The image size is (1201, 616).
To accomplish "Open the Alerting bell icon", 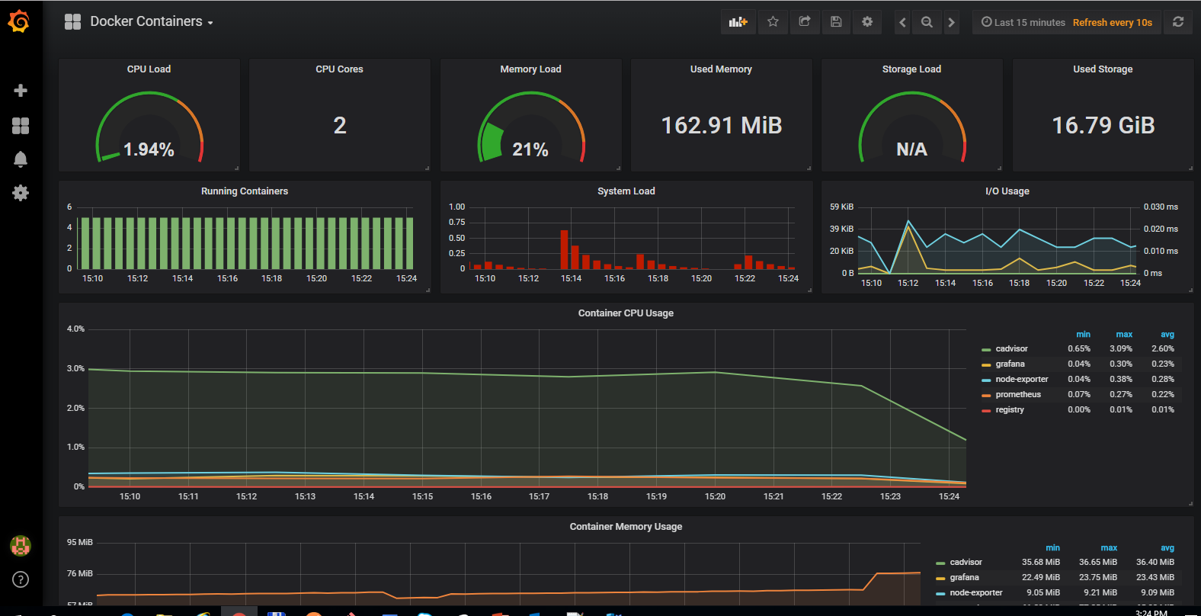I will click(x=21, y=159).
